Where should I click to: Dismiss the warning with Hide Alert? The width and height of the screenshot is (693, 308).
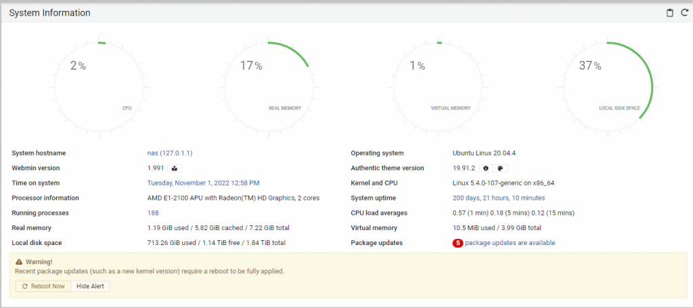(x=90, y=286)
